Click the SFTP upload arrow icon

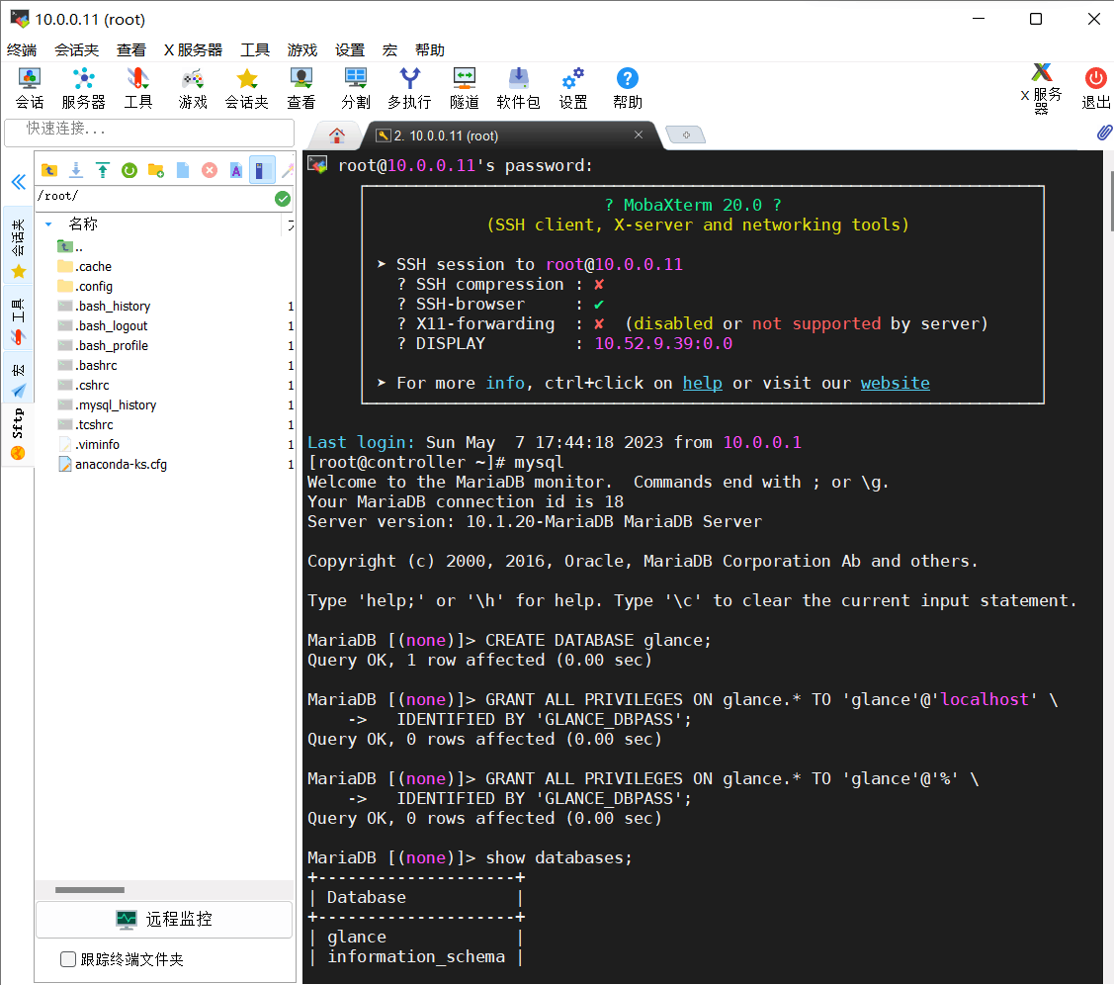click(x=103, y=170)
